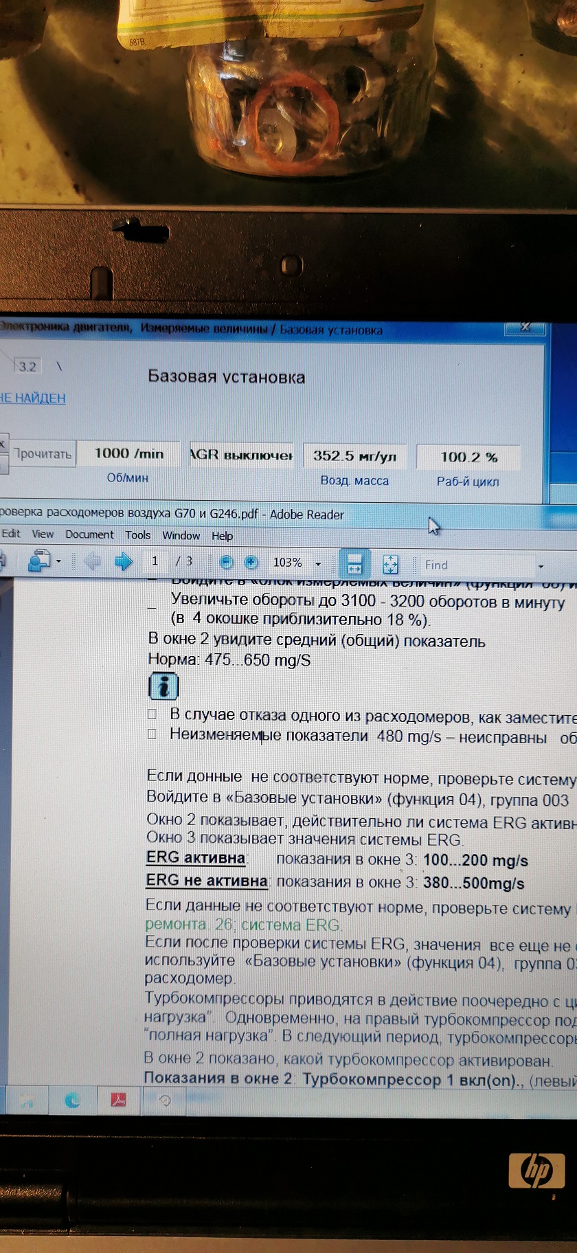Open Edge browser from the taskbar

(72, 1100)
